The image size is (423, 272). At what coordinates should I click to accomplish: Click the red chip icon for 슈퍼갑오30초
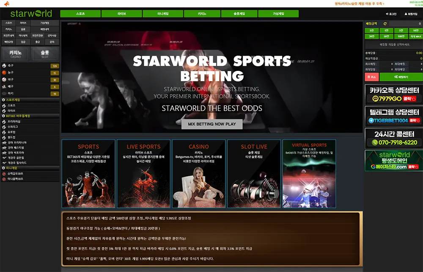pos(4,174)
